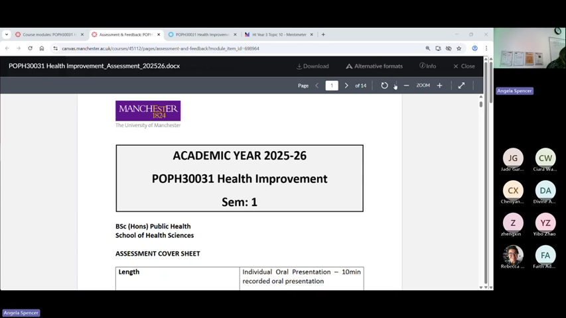
Task: Open the browser zoom magnifier icon
Action: [428, 48]
